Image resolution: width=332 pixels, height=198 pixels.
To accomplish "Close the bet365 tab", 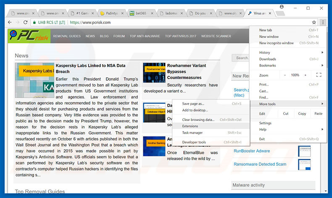I will click(152, 13).
